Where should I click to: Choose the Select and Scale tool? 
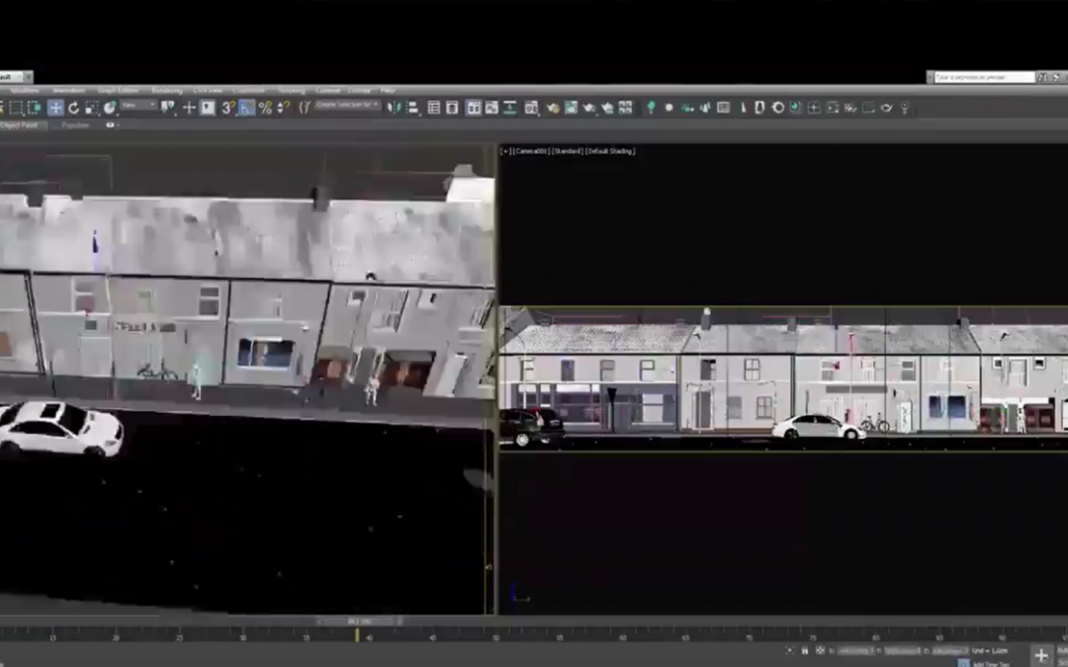[x=91, y=108]
